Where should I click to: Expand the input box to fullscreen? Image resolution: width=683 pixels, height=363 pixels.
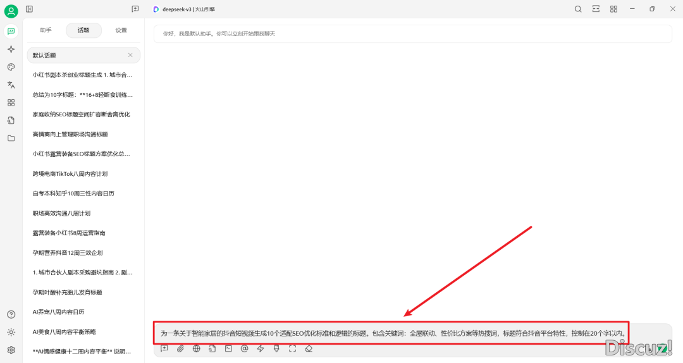292,348
